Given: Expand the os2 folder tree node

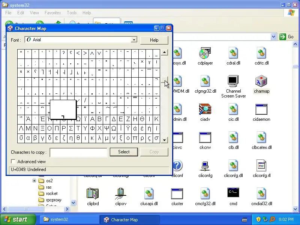Looking at the screenshot, I should (x=34, y=181).
